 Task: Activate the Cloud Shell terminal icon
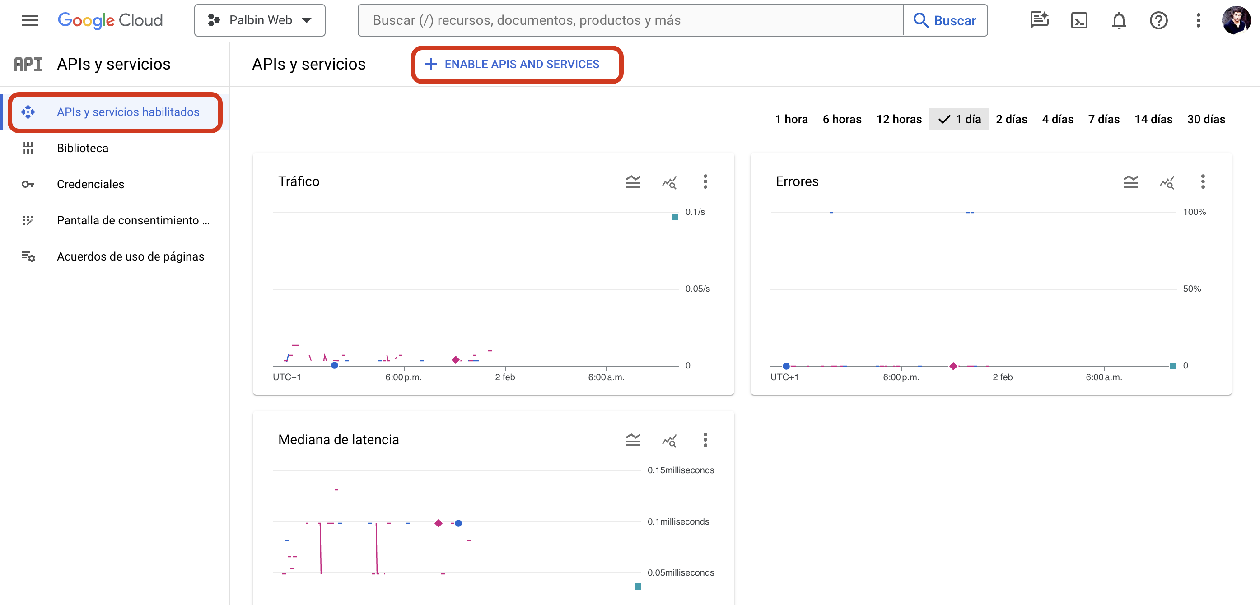1079,20
